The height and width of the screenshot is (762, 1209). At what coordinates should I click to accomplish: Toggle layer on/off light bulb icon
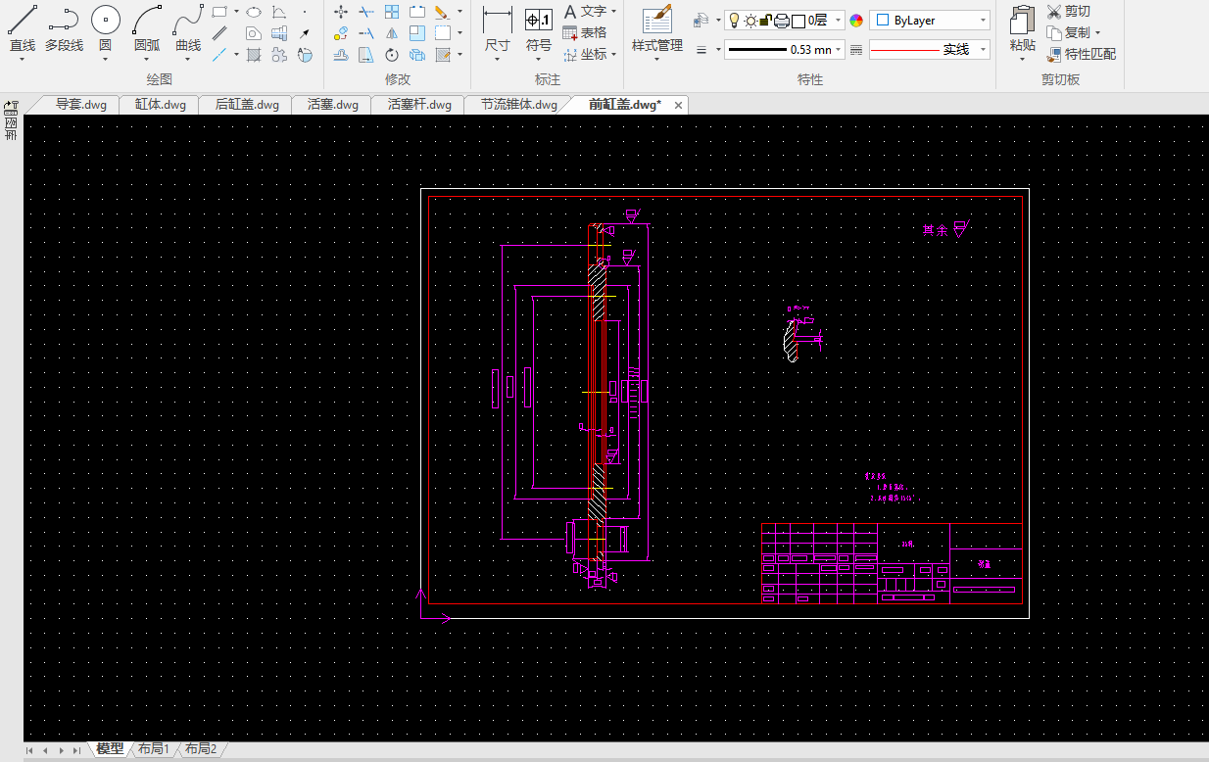click(x=733, y=21)
